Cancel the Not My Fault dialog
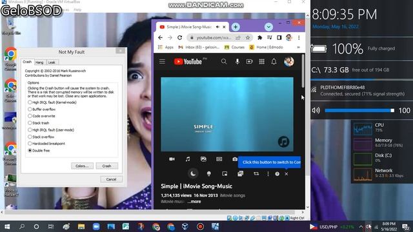Image resolution: width=413 pixels, height=232 pixels. click(111, 179)
